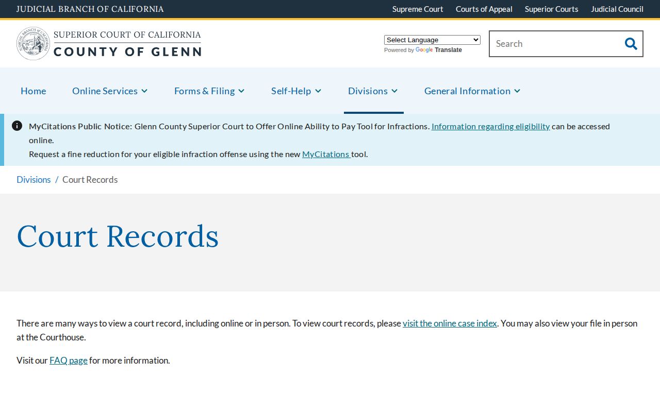Expand the Online Services menu chevron
Image resolution: width=660 pixels, height=412 pixels.
tap(144, 91)
